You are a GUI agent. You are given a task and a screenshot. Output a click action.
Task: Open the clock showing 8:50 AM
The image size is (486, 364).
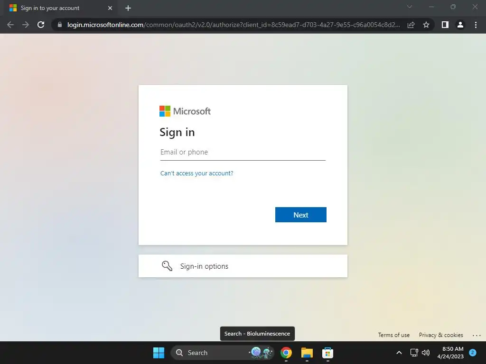[x=450, y=353]
